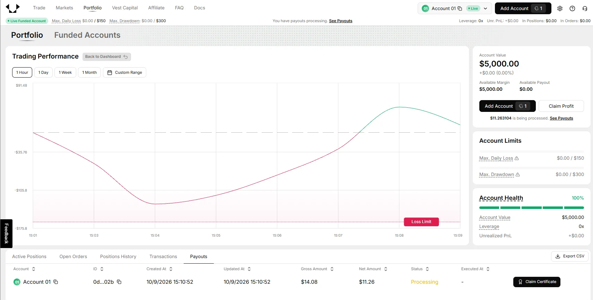Sort payouts by Status column
The image size is (593, 300).
[x=427, y=269]
